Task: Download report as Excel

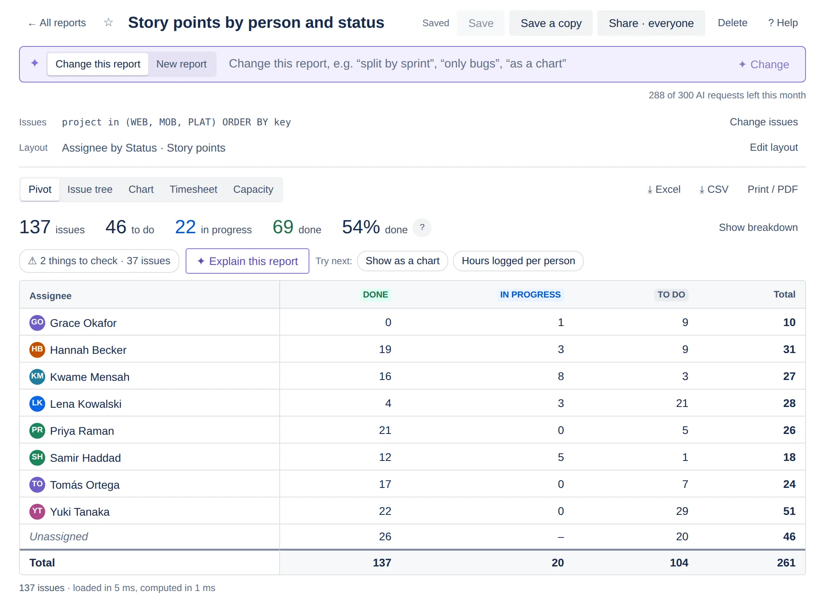Action: 664,190
